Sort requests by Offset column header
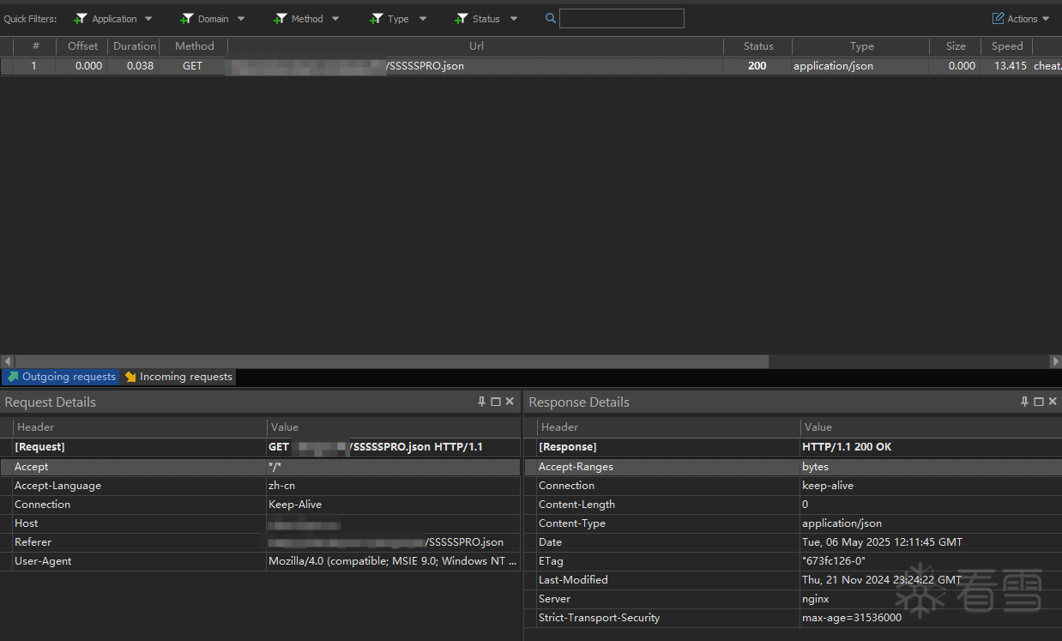This screenshot has height=641, width=1062. point(83,46)
